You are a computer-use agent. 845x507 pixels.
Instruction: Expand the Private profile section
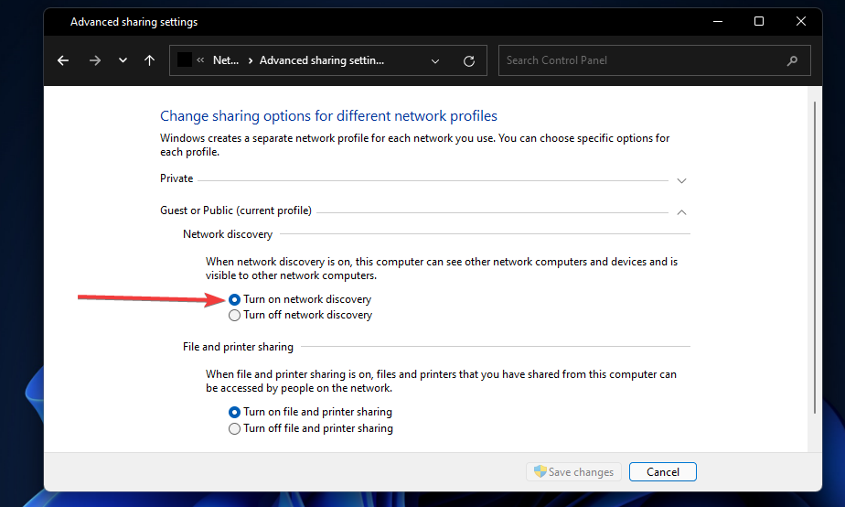(x=681, y=180)
